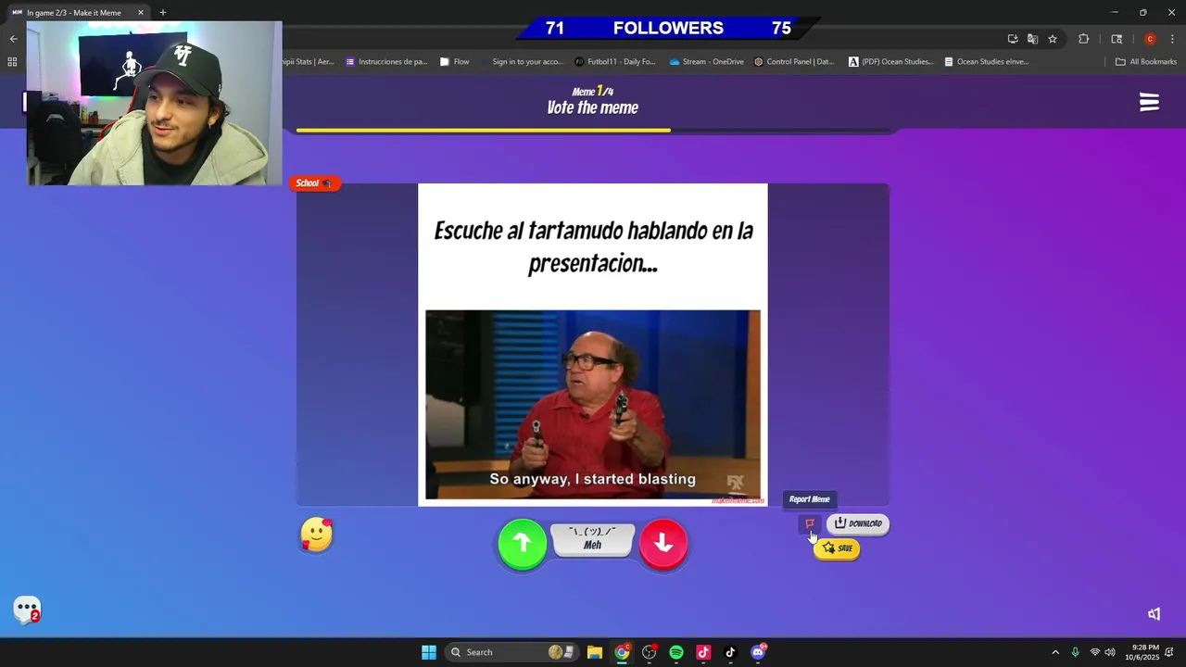1186x667 pixels.
Task: Open the Chrome profile avatar
Action: pos(1150,39)
